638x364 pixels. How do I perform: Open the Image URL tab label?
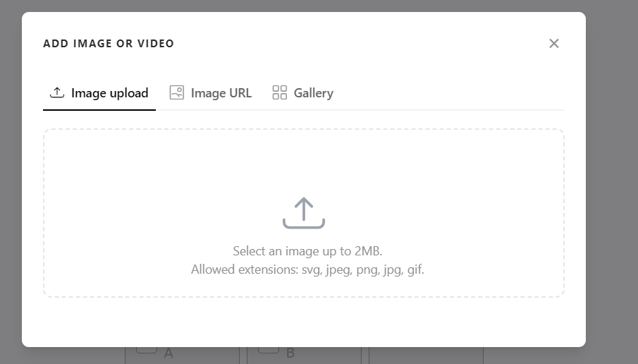[x=221, y=93]
